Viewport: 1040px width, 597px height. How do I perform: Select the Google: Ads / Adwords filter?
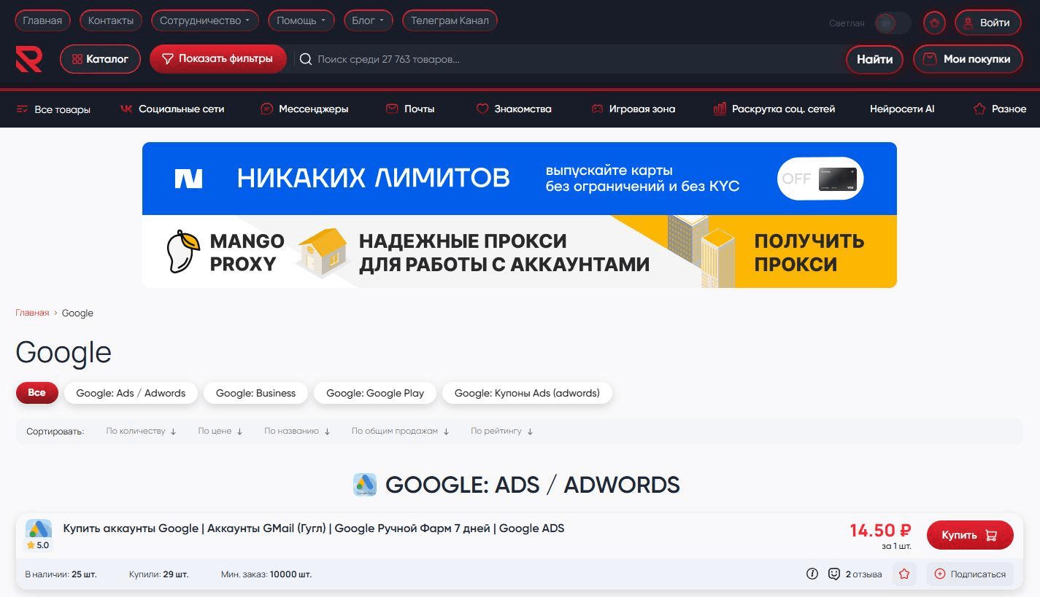click(x=131, y=393)
